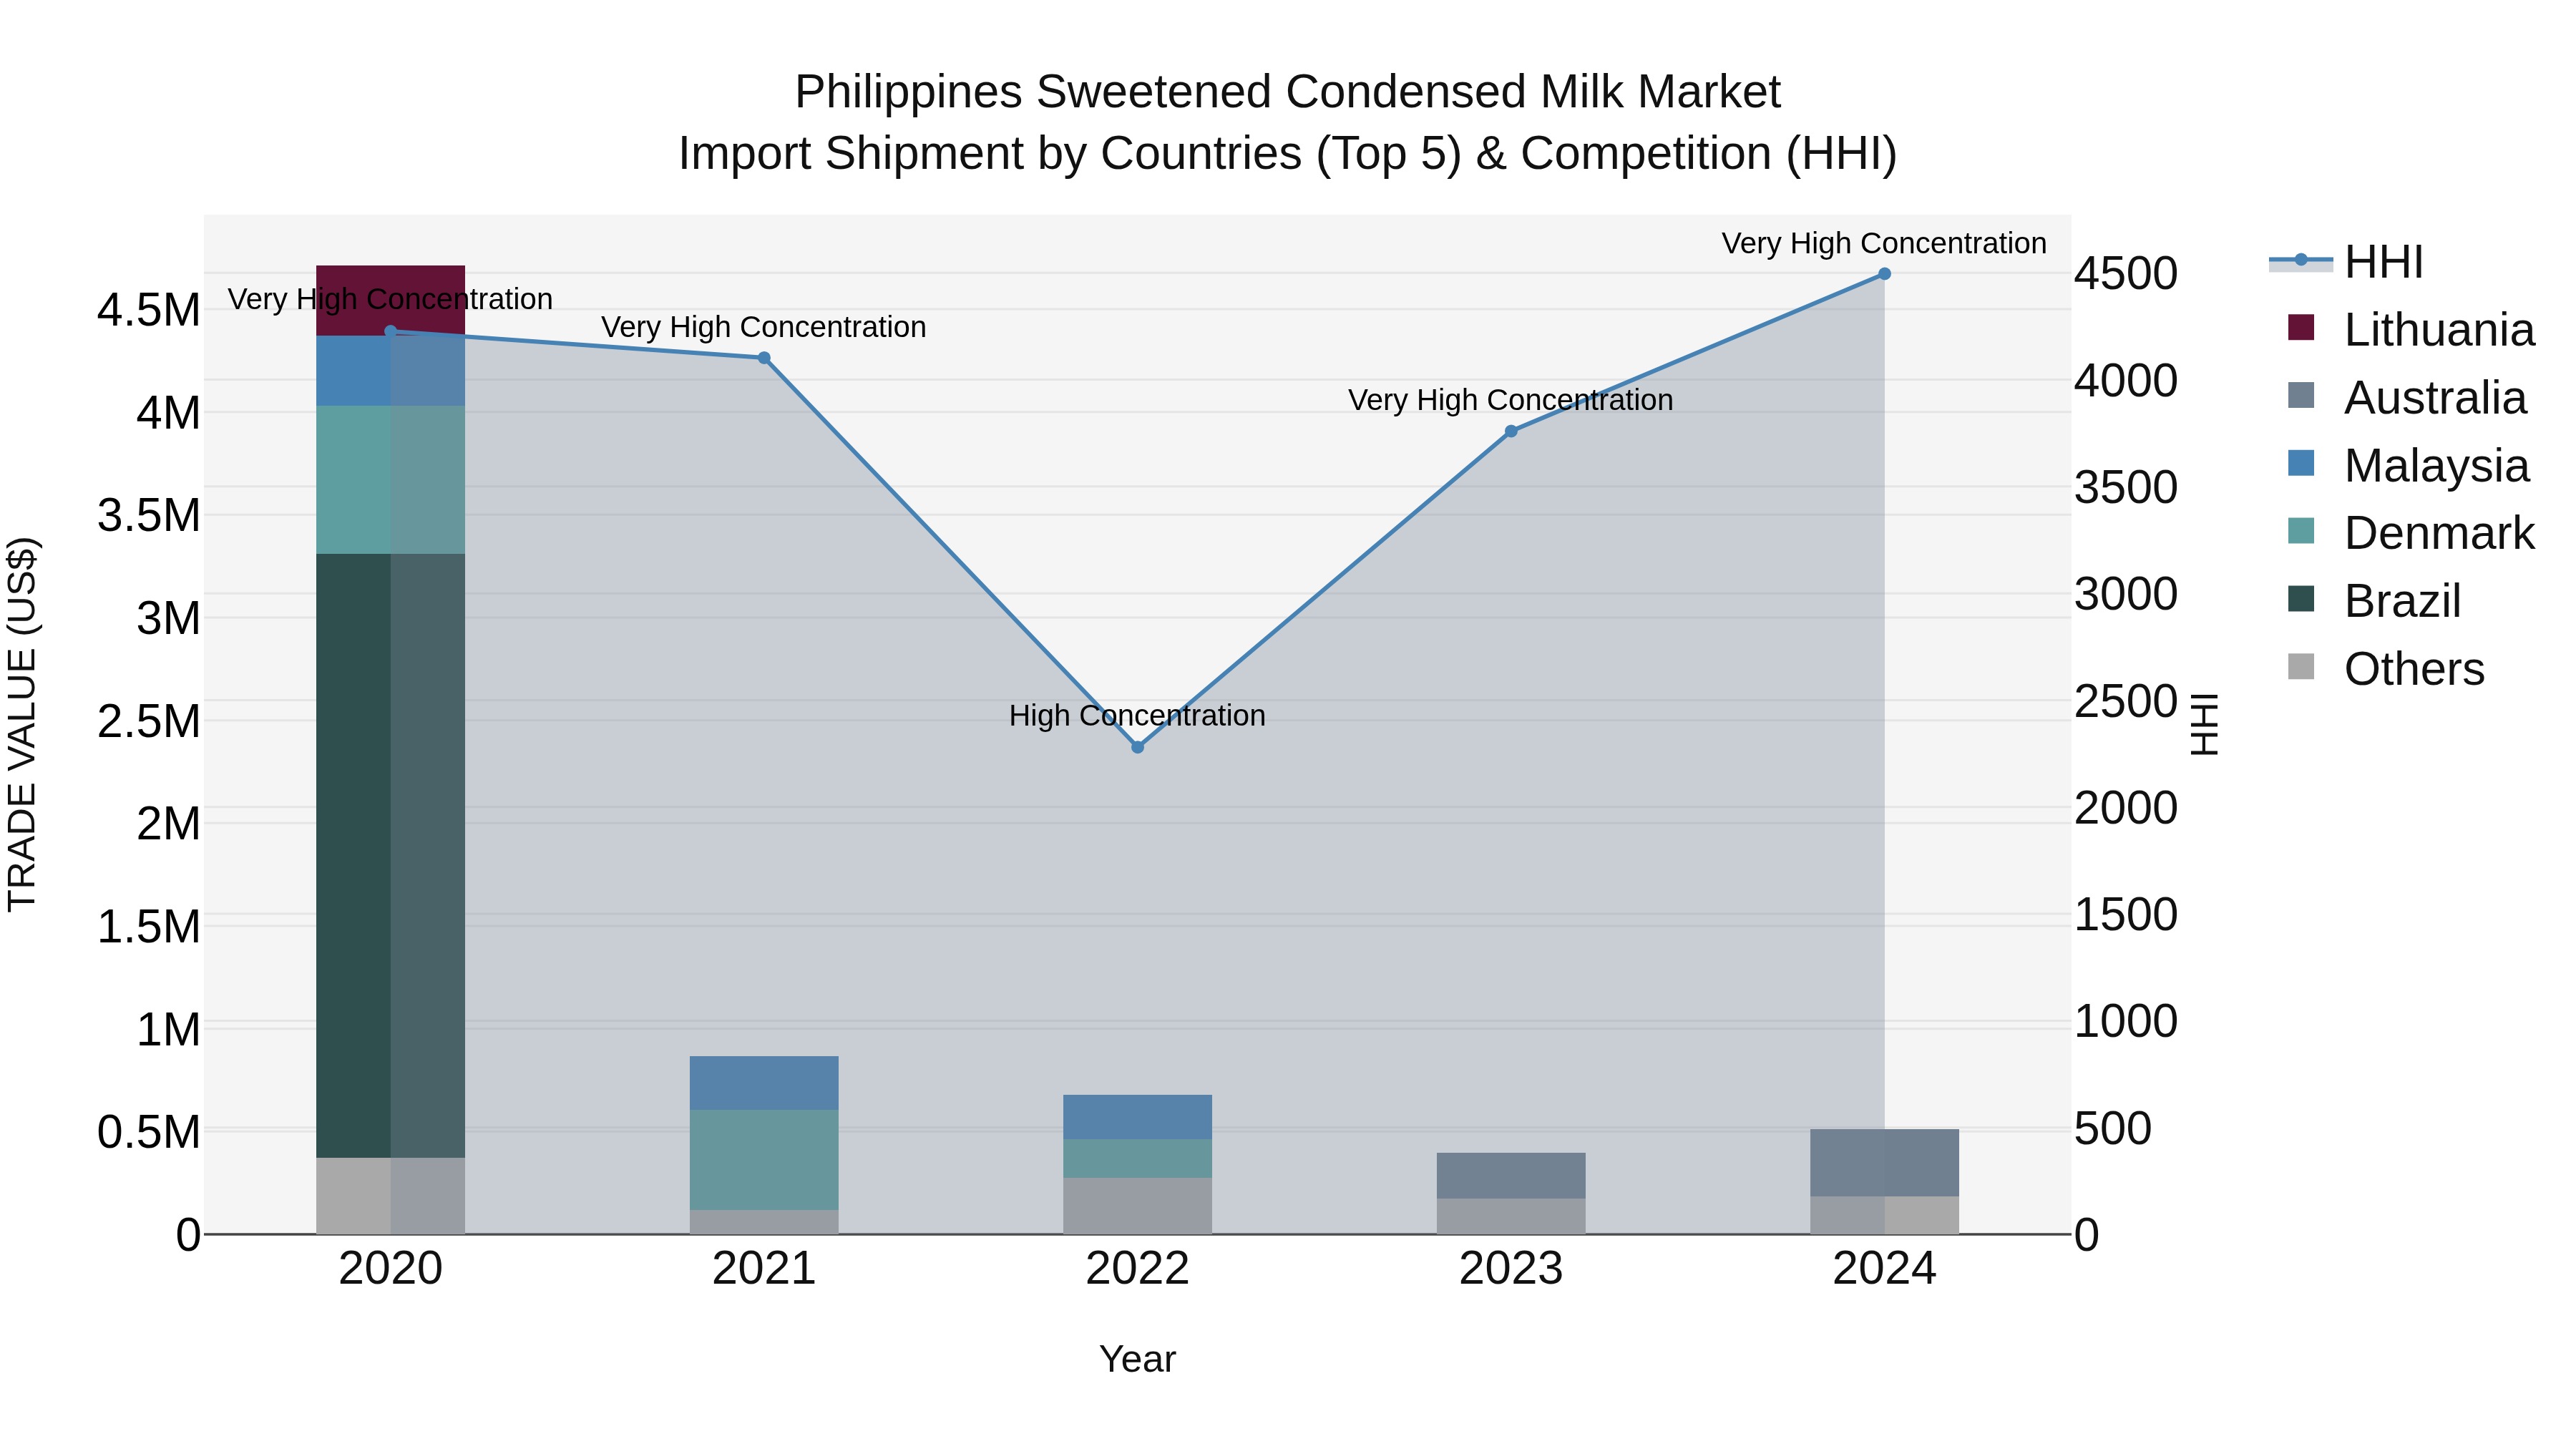Click the Brazil segment of 2020 bar
The image size is (2576, 1449).
[391, 856]
